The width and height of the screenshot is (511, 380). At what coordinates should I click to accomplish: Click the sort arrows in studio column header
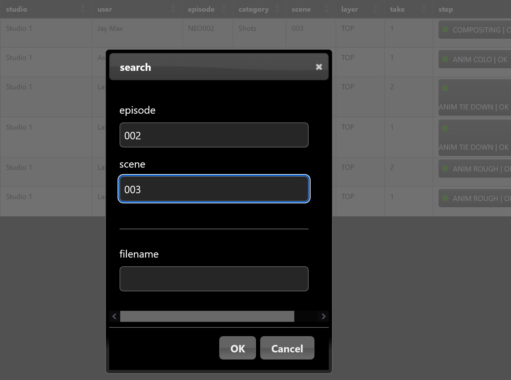83,9
